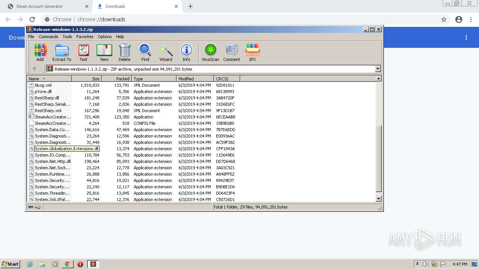Image resolution: width=479 pixels, height=269 pixels.
Task: Click the Start button
Action: (x=10, y=264)
